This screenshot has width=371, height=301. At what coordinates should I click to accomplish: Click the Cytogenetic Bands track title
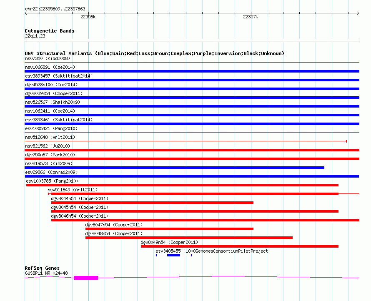pyautogui.click(x=50, y=31)
